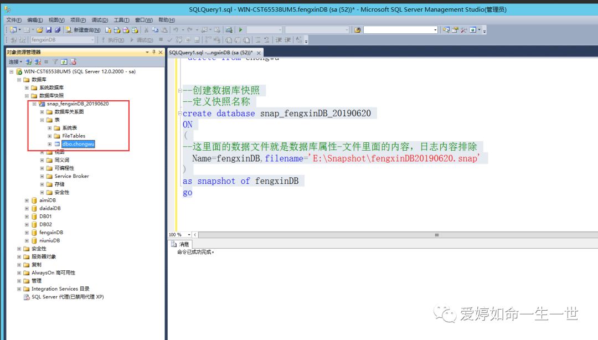
Task: Collapse the 数据库快照 folder
Action: click(27, 96)
